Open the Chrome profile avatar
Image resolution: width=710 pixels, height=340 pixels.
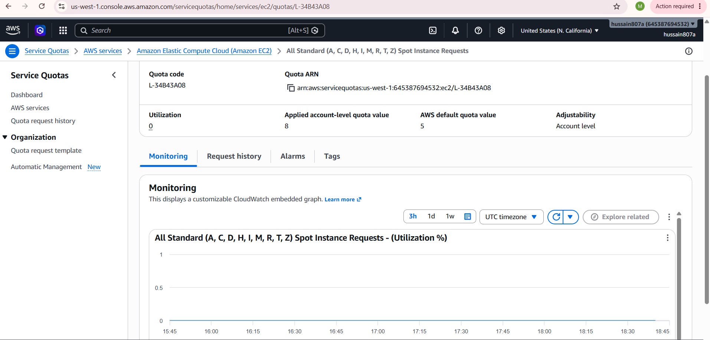click(x=640, y=6)
